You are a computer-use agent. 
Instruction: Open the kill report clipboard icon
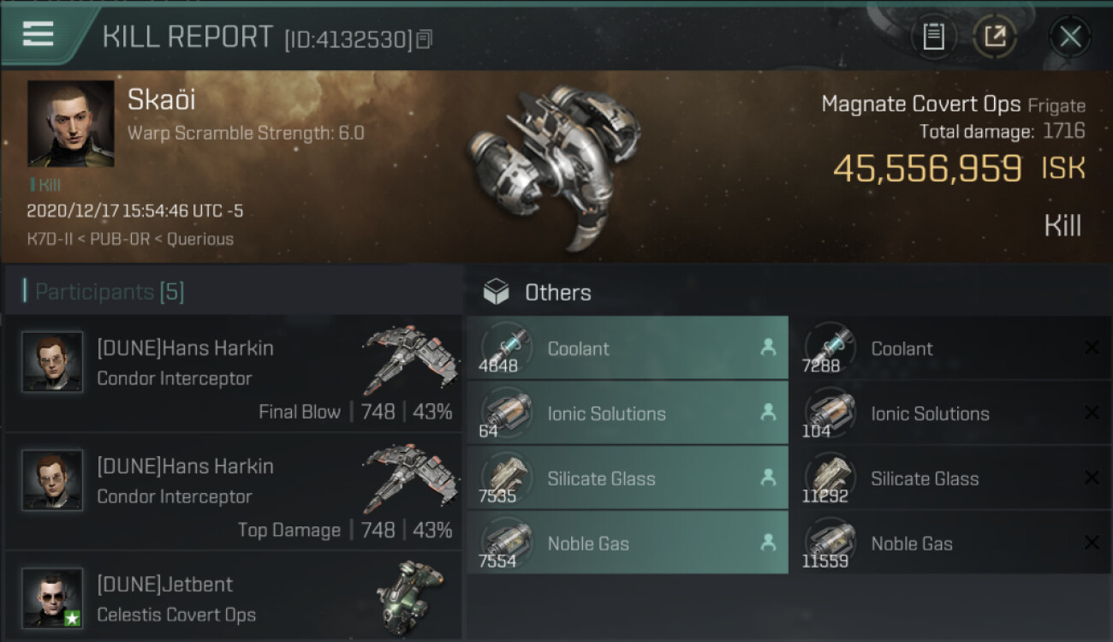click(933, 37)
